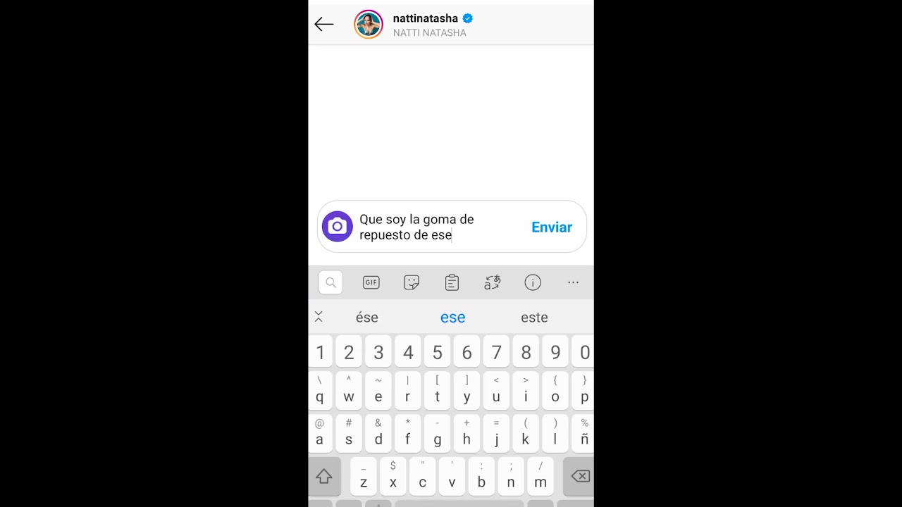This screenshot has width=902, height=507.
Task: Click inside the message text field
Action: [438, 227]
